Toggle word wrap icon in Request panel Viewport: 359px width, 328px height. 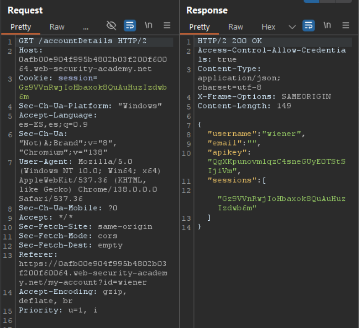(130, 26)
